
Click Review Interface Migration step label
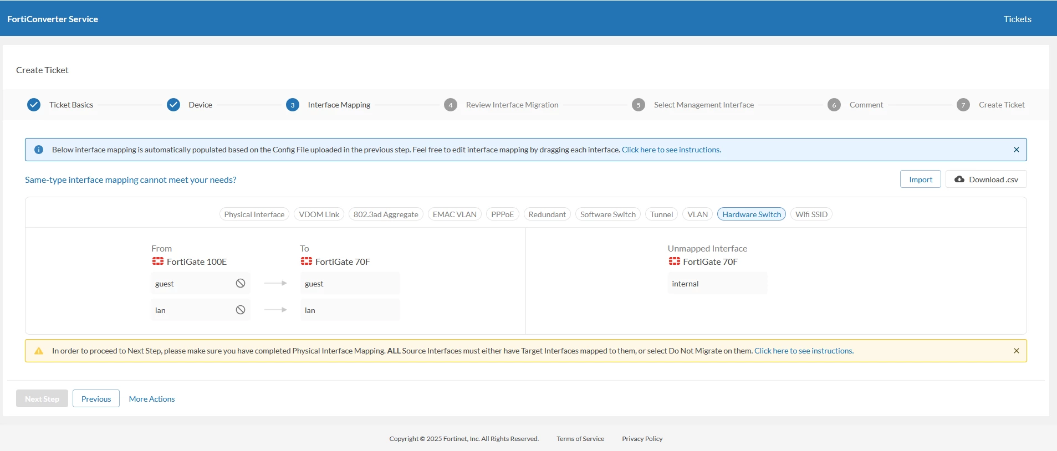pos(512,105)
